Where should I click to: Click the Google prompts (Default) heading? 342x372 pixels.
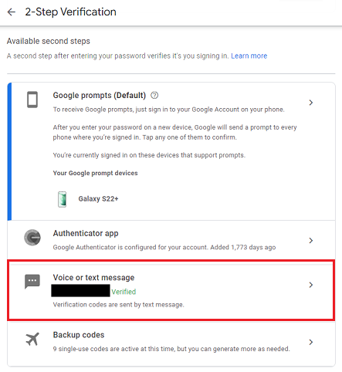100,96
